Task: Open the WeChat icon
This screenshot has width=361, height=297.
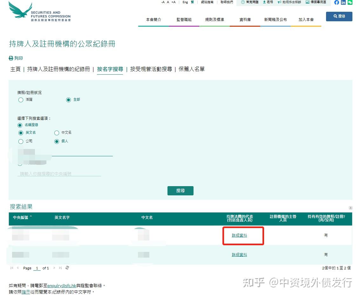Action: point(350,3)
